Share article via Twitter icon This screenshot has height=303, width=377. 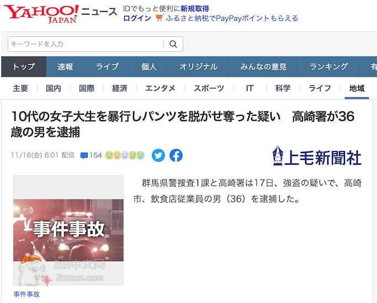pos(158,155)
